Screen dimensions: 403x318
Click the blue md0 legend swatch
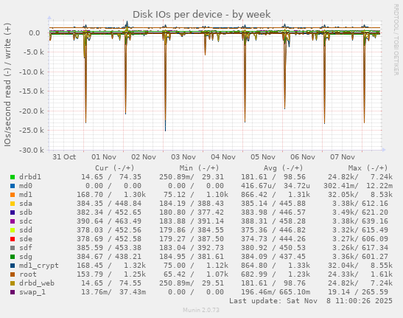point(13,186)
